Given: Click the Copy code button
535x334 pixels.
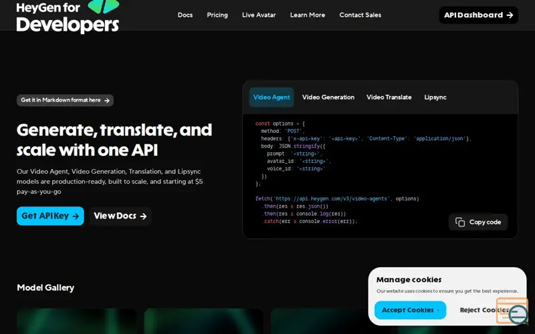Looking at the screenshot, I should pyautogui.click(x=478, y=222).
